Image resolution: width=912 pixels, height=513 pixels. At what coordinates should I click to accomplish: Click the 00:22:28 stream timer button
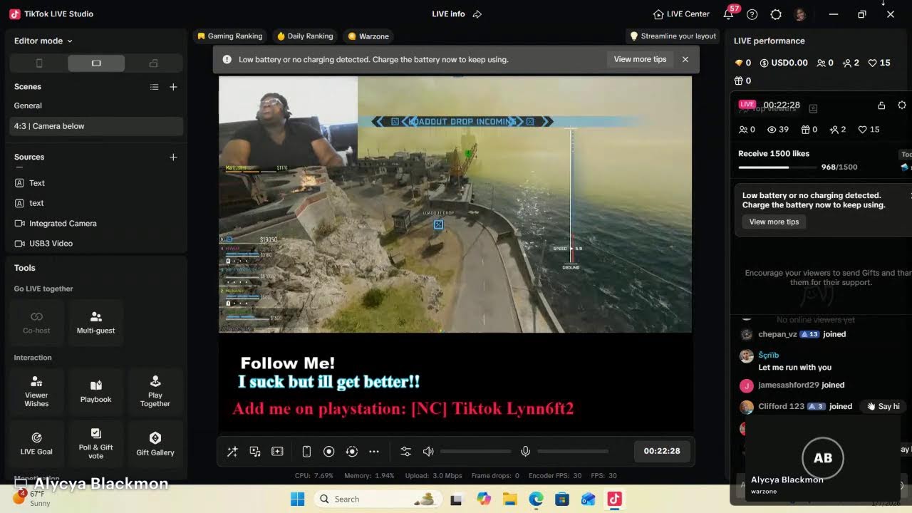click(x=662, y=451)
